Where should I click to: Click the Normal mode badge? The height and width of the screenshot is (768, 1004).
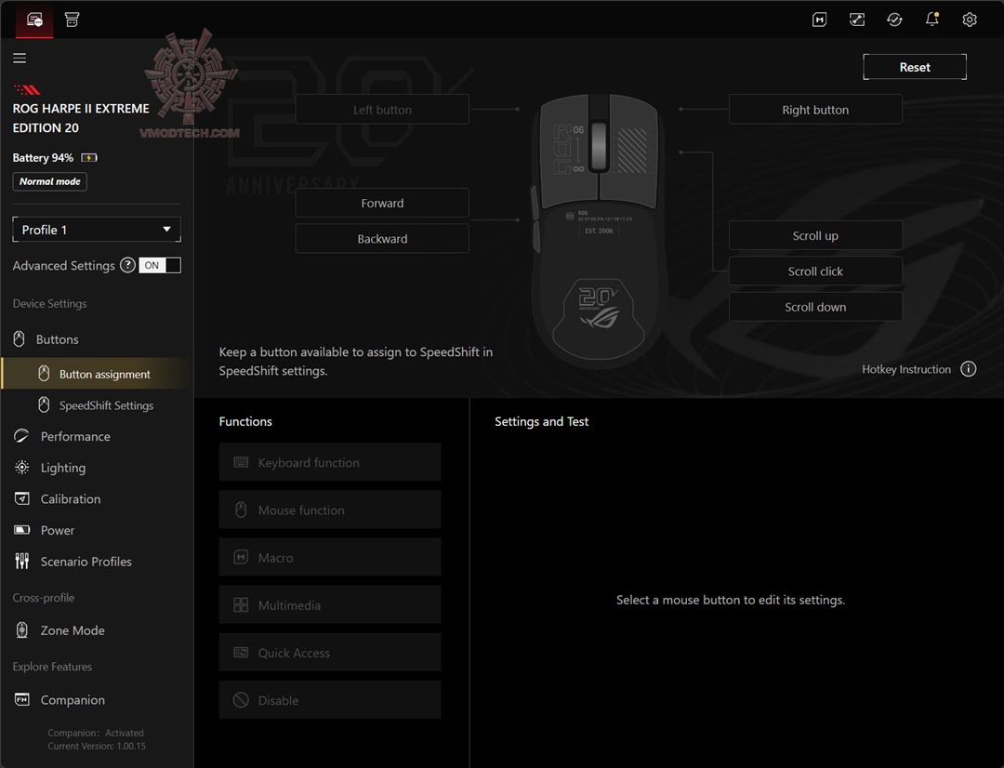50,182
